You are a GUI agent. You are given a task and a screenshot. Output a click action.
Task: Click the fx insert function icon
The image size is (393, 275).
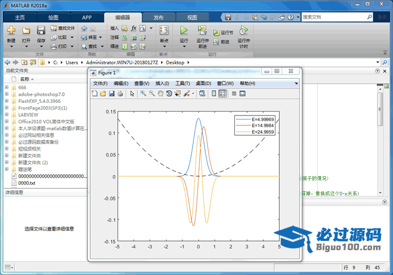coord(134,29)
